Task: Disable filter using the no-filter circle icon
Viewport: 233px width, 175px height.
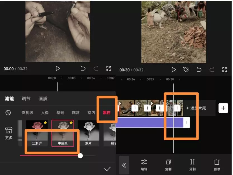Action: [8, 112]
